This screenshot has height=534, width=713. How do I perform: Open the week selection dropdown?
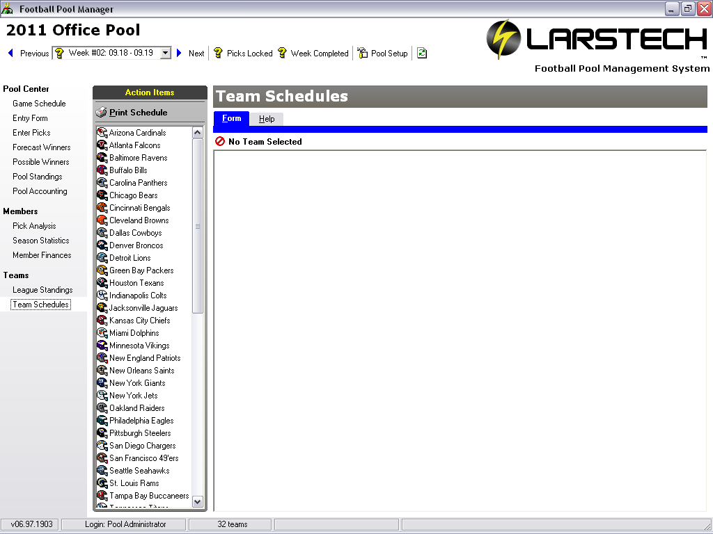165,53
